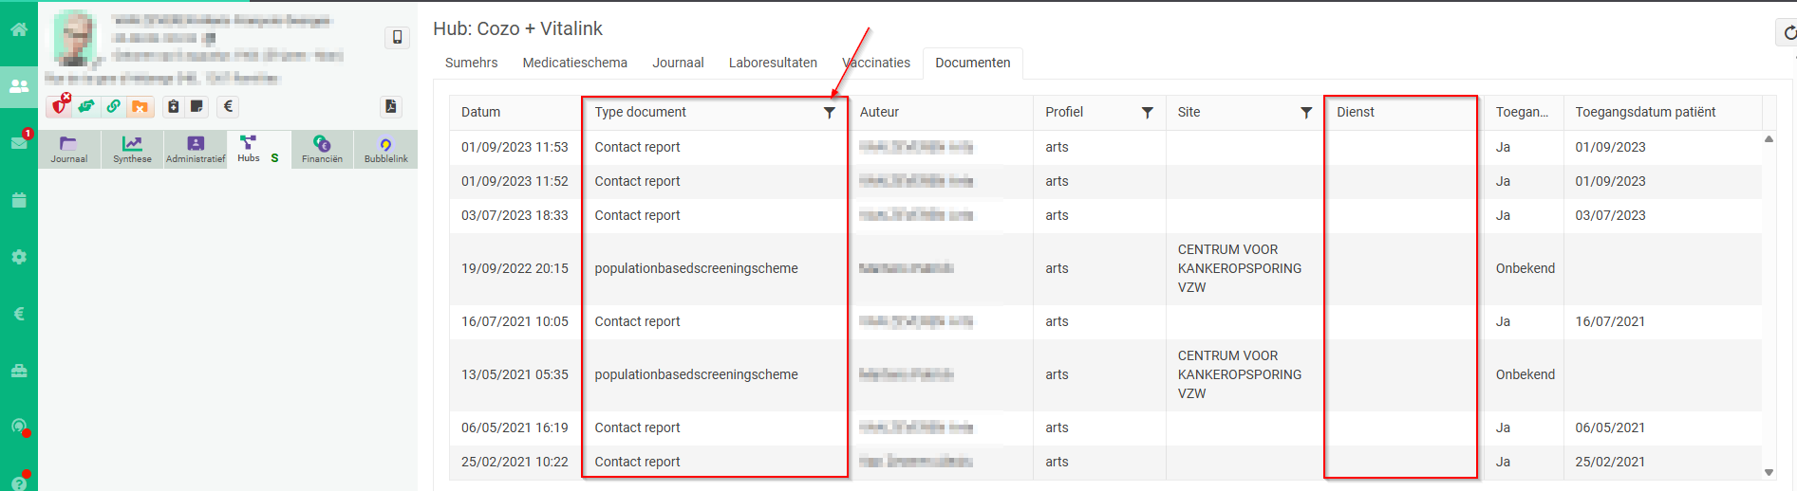Switch to the Laboresultaten tab
1797x491 pixels.
772,63
